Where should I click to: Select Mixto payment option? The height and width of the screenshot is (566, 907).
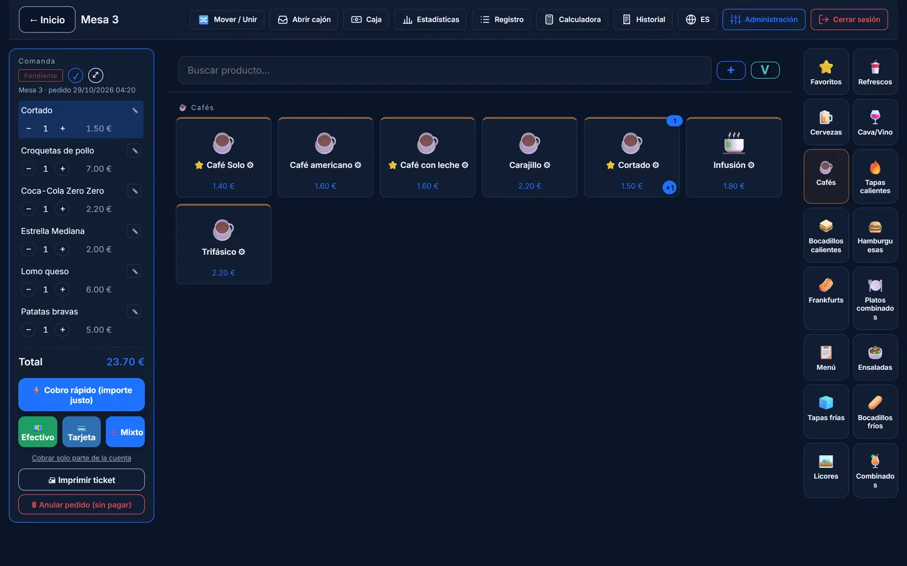[x=125, y=432]
